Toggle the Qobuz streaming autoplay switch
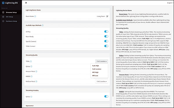This screenshot has width=174, height=108. (x=106, y=96)
